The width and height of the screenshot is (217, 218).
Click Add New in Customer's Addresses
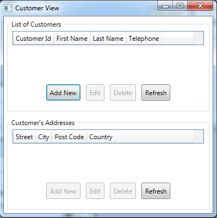click(x=63, y=191)
